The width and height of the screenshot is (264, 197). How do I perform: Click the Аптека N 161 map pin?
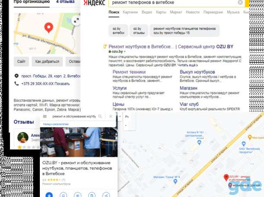pos(199,143)
